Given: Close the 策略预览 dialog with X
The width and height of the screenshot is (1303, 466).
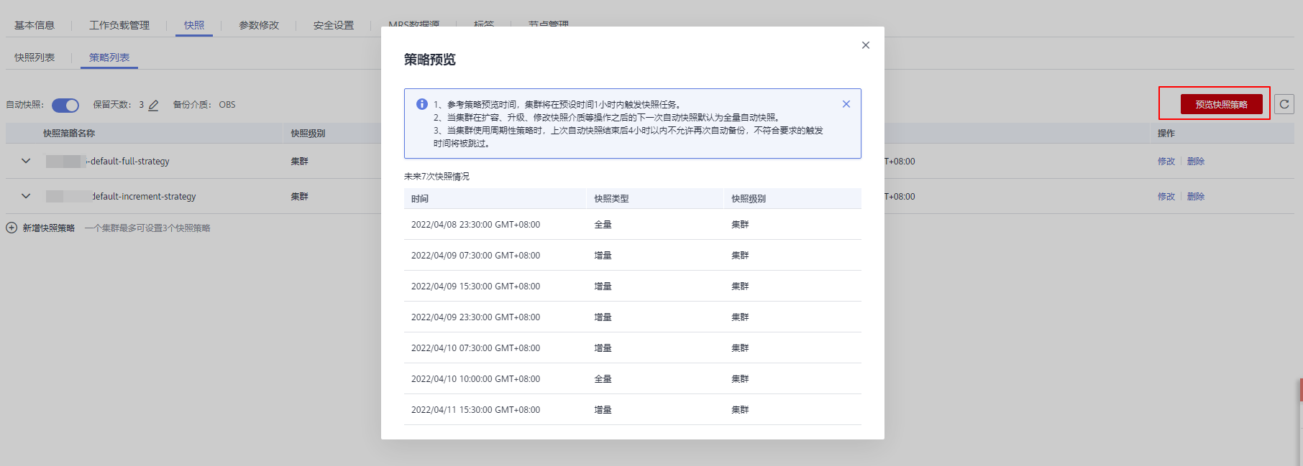Looking at the screenshot, I should [x=866, y=45].
